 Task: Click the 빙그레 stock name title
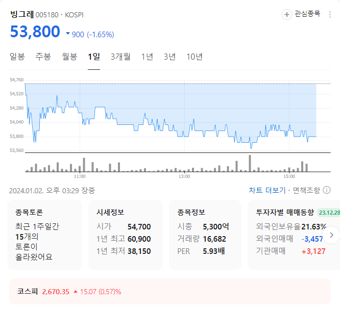22,14
